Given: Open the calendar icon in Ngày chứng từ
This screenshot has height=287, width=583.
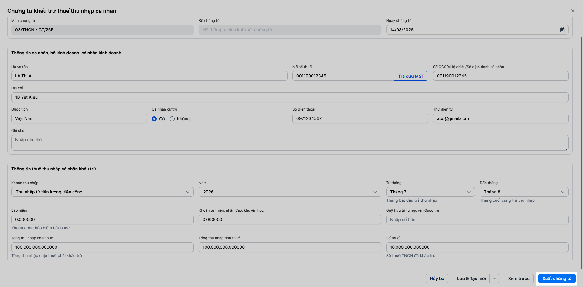Looking at the screenshot, I should pos(562,30).
